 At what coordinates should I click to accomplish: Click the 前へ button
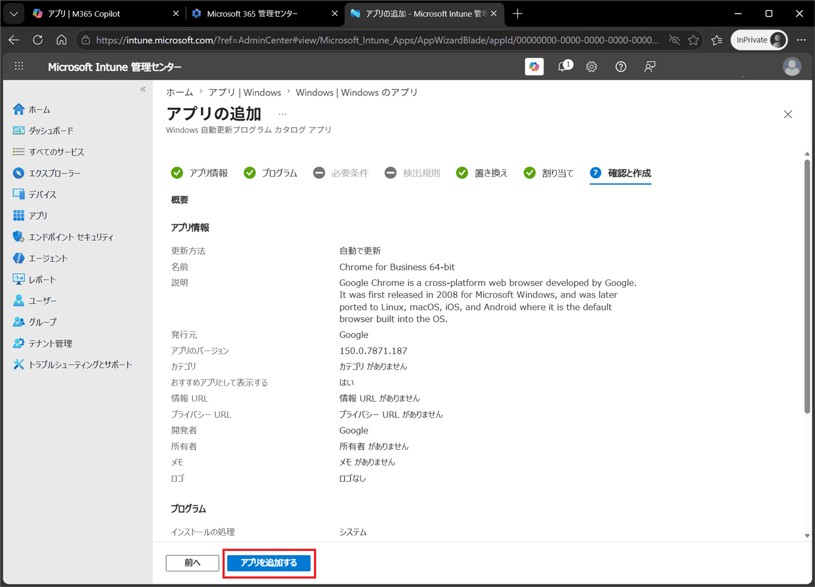[x=192, y=563]
